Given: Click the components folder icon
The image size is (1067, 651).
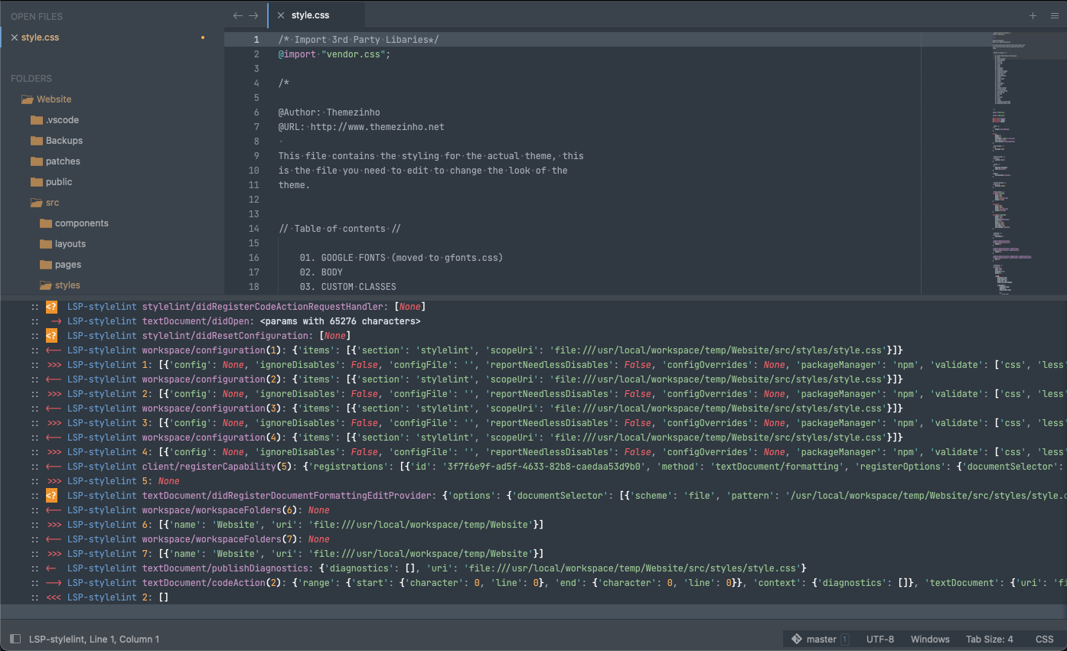Looking at the screenshot, I should point(45,223).
